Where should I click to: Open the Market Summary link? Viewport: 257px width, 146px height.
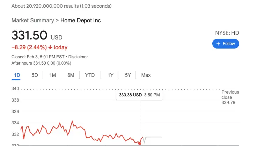coord(33,21)
